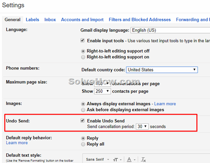Viewport: 210px width, 163px height.
Task: Switch to the Inbox tab
Action: tap(50, 19)
